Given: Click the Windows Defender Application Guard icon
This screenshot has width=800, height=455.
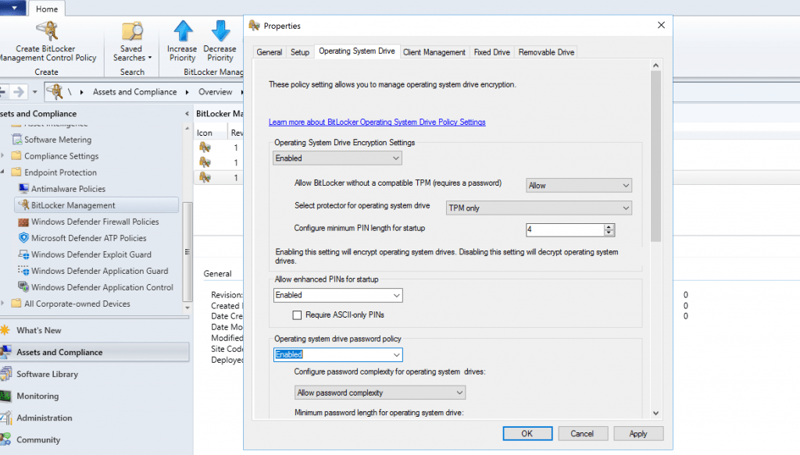Looking at the screenshot, I should pyautogui.click(x=23, y=271).
